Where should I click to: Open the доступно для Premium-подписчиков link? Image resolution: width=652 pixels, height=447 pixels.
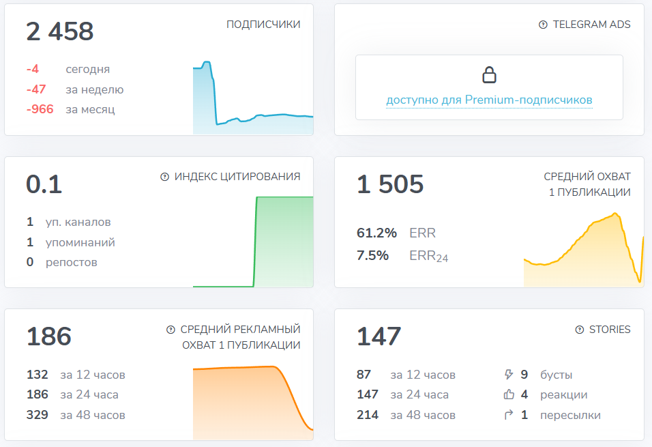click(489, 100)
